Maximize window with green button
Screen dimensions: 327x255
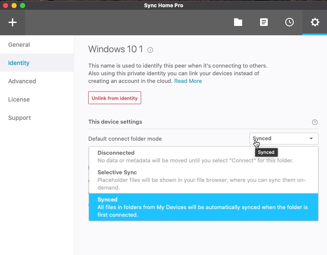click(x=23, y=6)
